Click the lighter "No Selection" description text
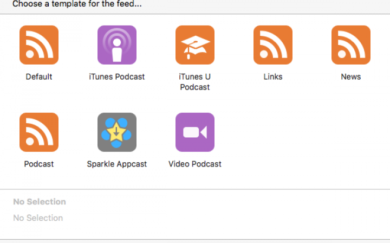The width and height of the screenshot is (390, 243). tap(38, 218)
